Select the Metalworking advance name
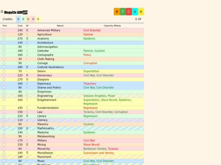Viewport: 221px width, 165px height. (46, 136)
